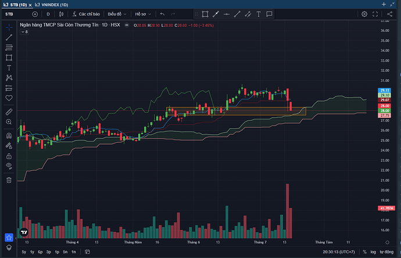
Task: Open the measure ruler tool
Action: 9,110
